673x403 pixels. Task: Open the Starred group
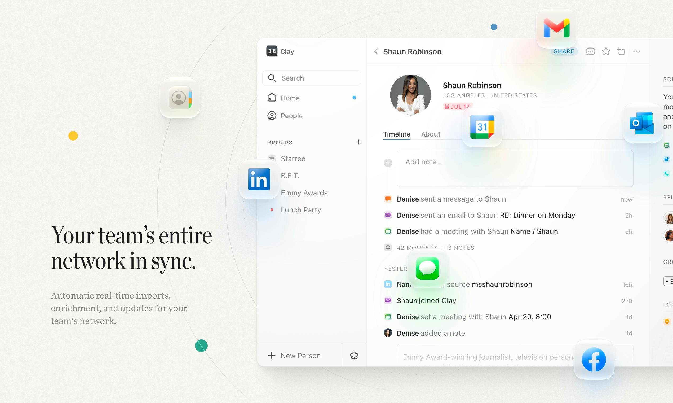click(x=293, y=159)
